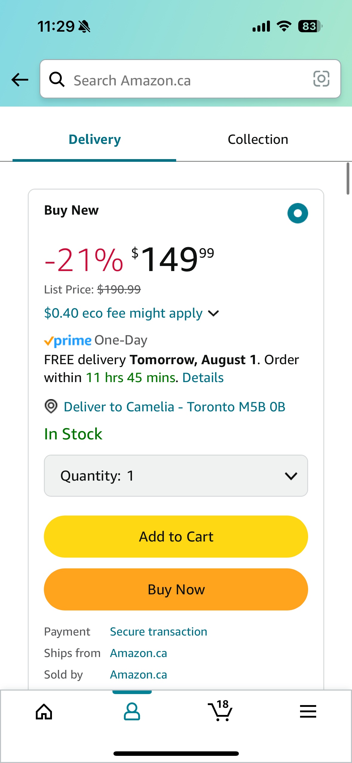Tap the back arrow icon
Screen dimensions: 352x763
pos(20,80)
